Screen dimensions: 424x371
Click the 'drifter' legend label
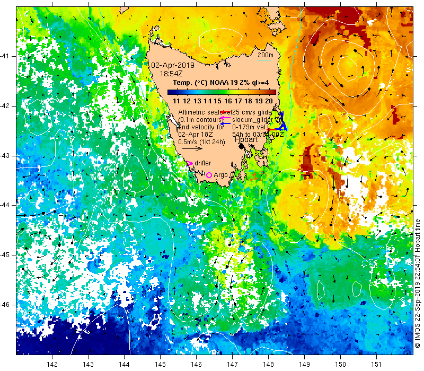click(203, 163)
